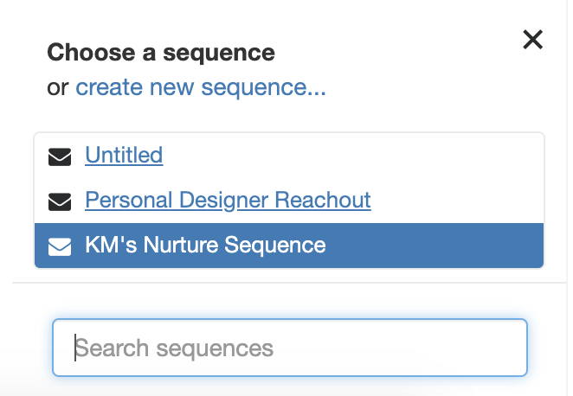Click the envelope icon beside Personal Designer Reachout
The image size is (573, 396).
[x=60, y=201]
